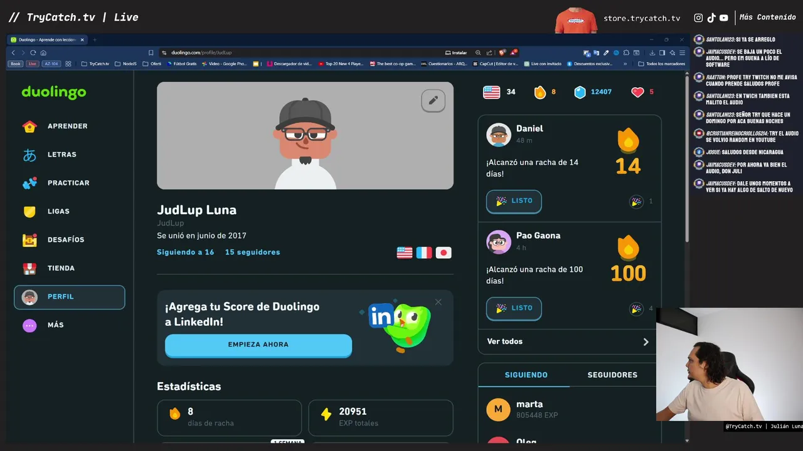Viewport: 803px width, 451px height.
Task: Switch to the Seguidores tab
Action: [x=612, y=375]
